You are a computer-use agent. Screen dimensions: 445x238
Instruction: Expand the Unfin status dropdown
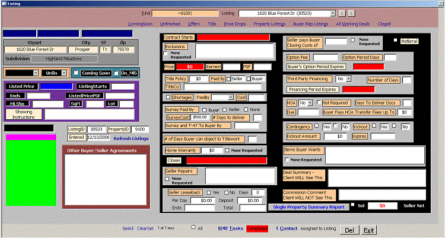pos(64,73)
